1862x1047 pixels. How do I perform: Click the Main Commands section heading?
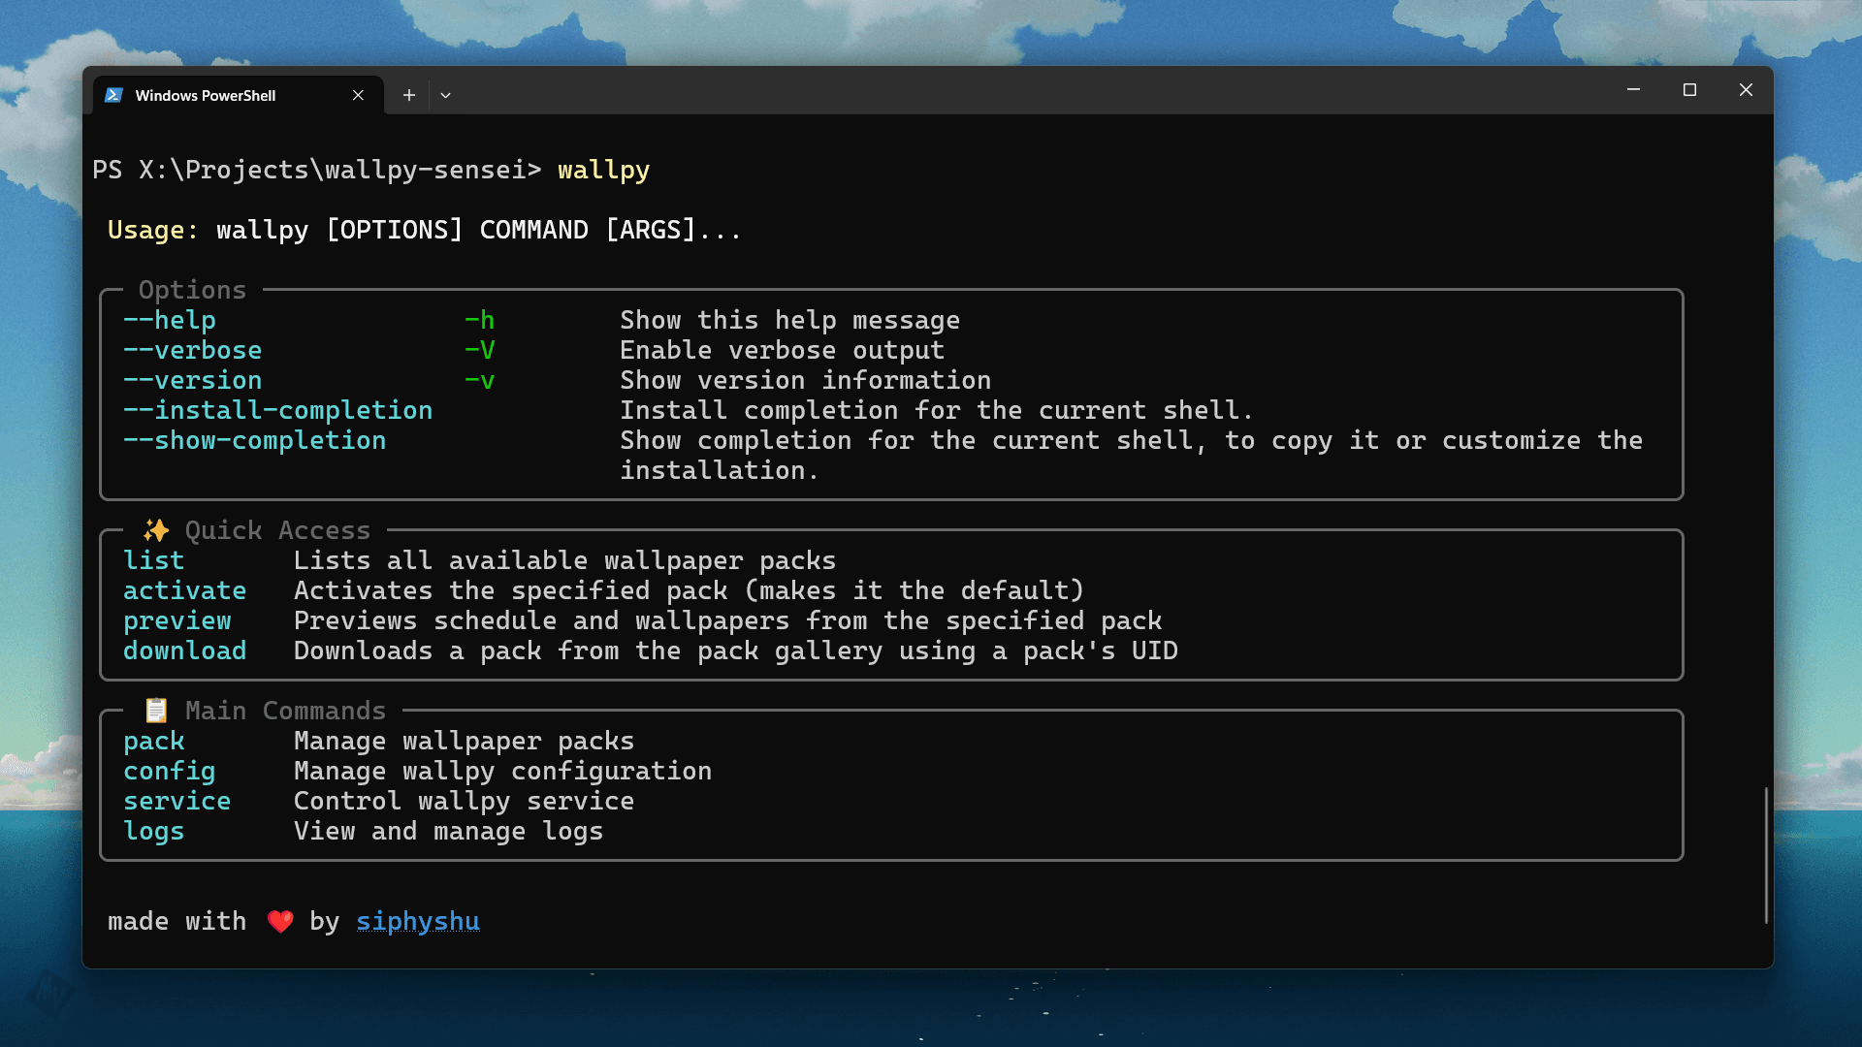[x=286, y=711]
